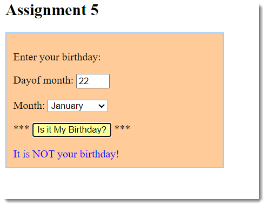Select the word January in the dropdown
Image resolution: width=267 pixels, height=207 pixels.
pyautogui.click(x=67, y=106)
